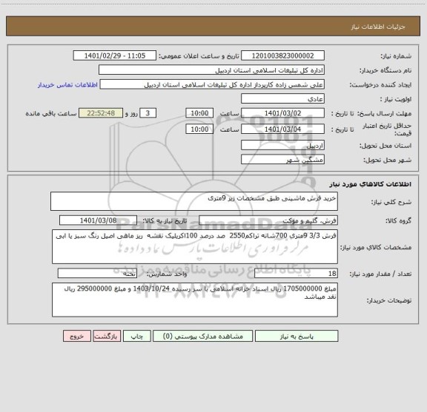
Task: Click the price validity date 1401/03/04
Action: tap(282, 129)
